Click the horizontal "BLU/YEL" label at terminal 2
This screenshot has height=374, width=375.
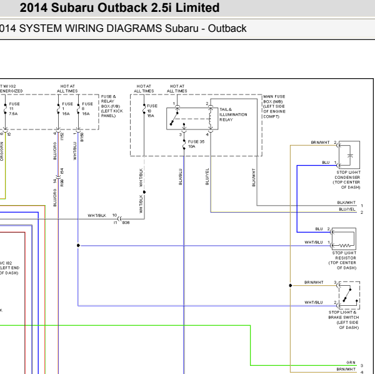(347, 209)
